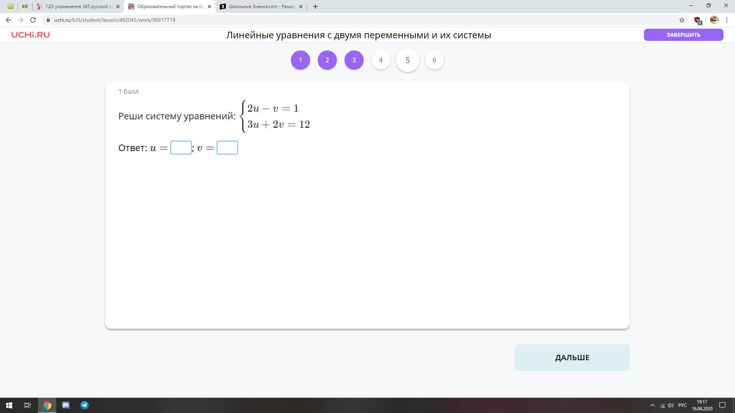
Task: Switch to the Школьные Знания.com tab
Action: (x=261, y=7)
